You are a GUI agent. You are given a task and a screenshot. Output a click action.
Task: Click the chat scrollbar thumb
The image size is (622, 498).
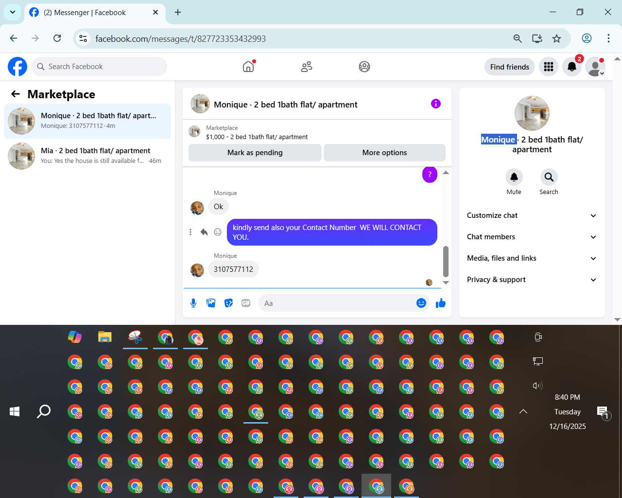[x=446, y=262]
